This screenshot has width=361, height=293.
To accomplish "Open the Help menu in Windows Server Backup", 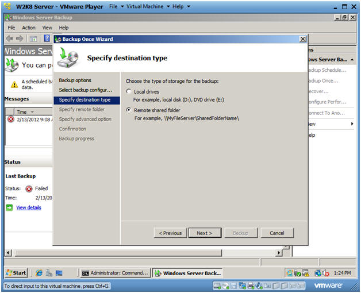I will [x=64, y=28].
